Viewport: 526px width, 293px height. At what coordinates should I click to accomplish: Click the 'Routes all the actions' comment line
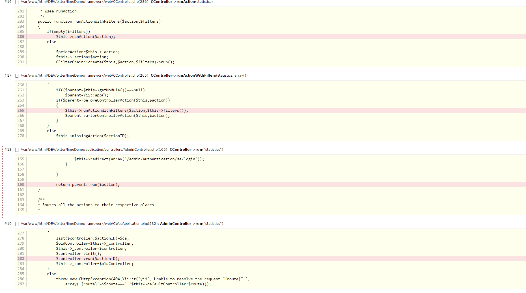pos(98,205)
